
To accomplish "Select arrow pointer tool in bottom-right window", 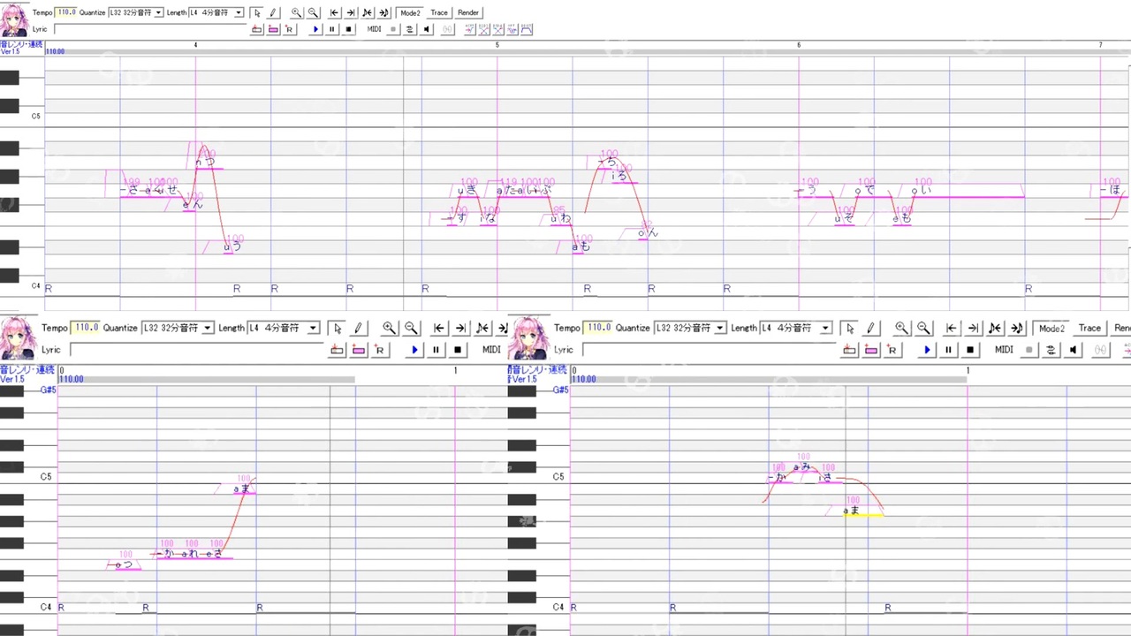I will click(850, 328).
